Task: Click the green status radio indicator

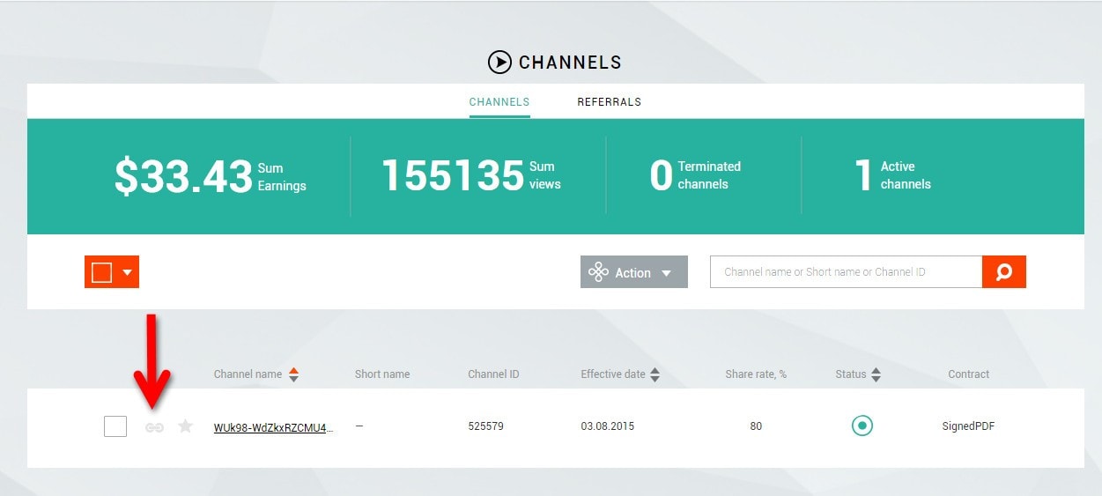Action: [x=862, y=426]
